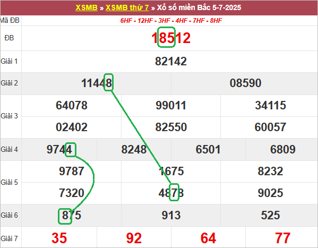
Task: Click red Giải 7 number 77
Action: (x=283, y=238)
